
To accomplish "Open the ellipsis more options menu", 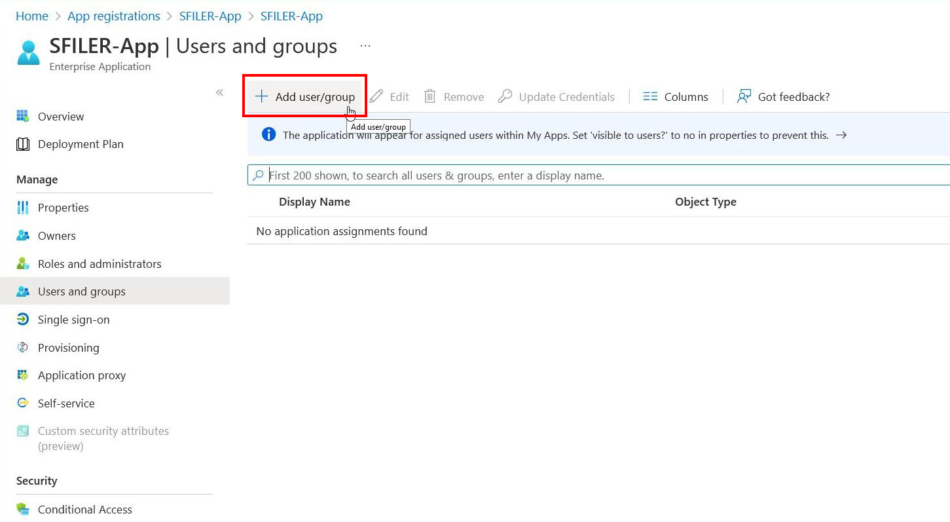I will point(365,46).
